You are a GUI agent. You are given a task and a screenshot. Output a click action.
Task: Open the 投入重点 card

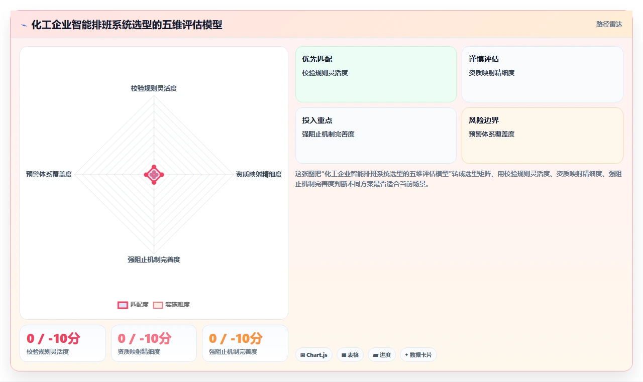click(x=376, y=136)
